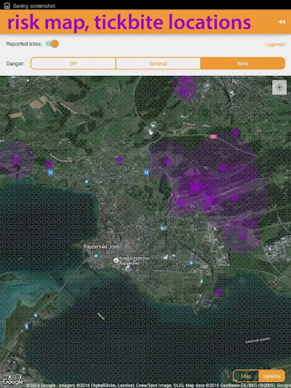
Task: Set Danger mode to Now
Action: (243, 64)
